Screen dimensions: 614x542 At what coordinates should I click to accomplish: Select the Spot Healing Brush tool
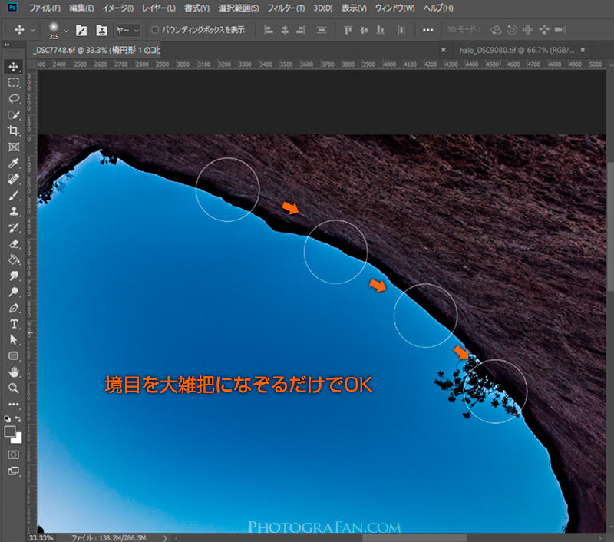(x=14, y=179)
